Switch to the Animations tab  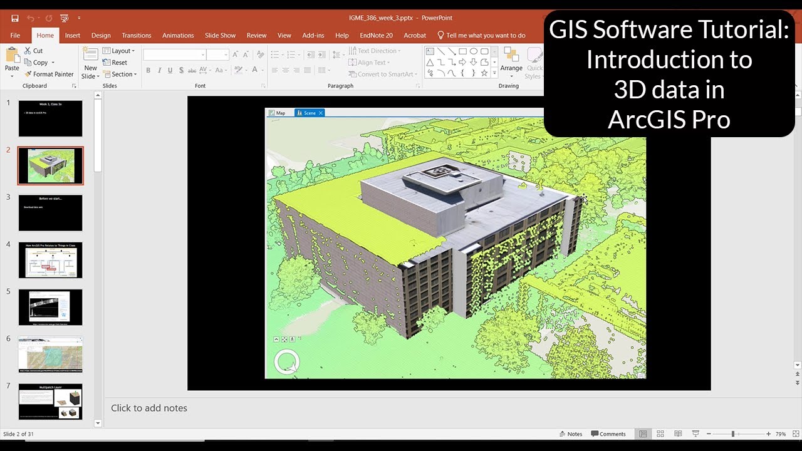(x=178, y=35)
